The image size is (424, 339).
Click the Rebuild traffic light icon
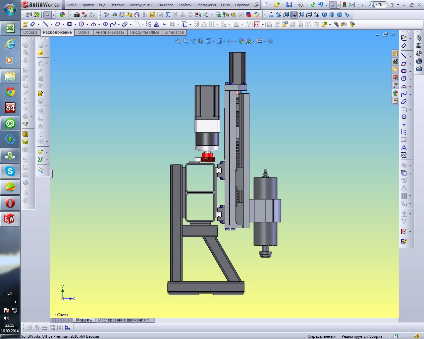pos(344,5)
